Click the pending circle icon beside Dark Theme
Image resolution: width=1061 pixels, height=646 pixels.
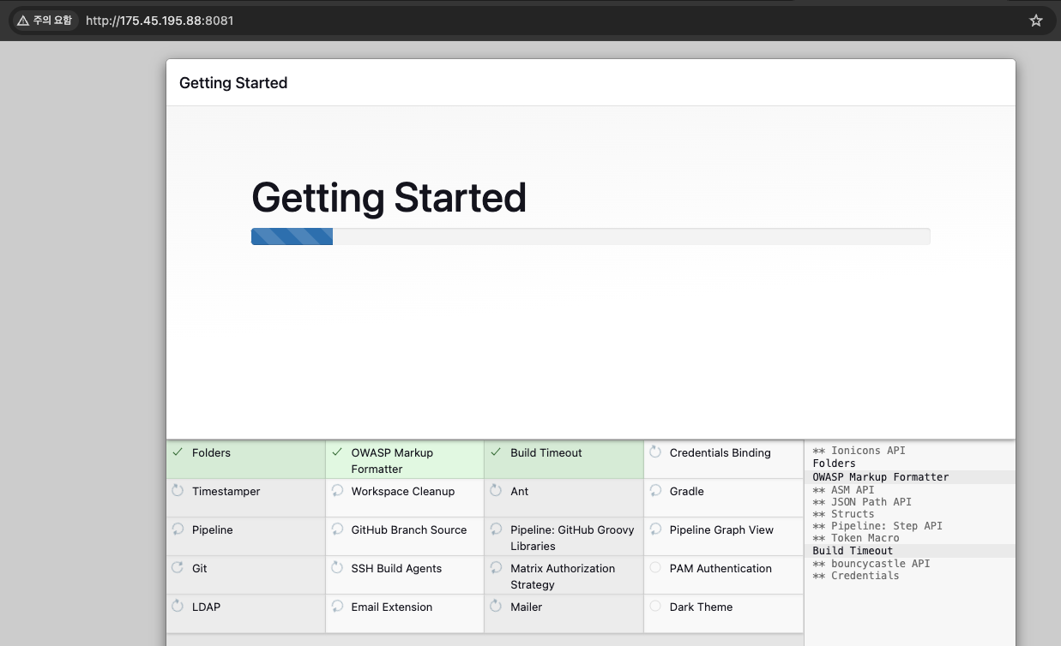[655, 606]
